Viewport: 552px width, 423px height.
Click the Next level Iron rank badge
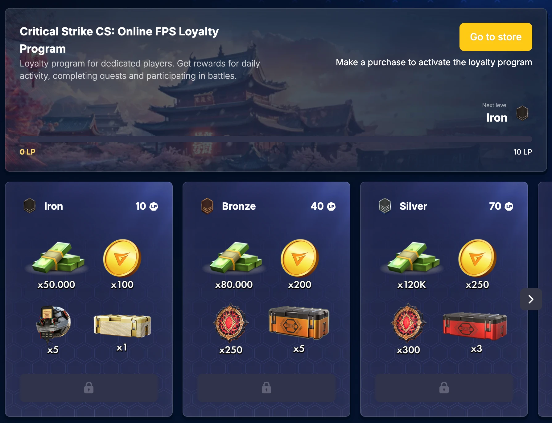tap(522, 113)
